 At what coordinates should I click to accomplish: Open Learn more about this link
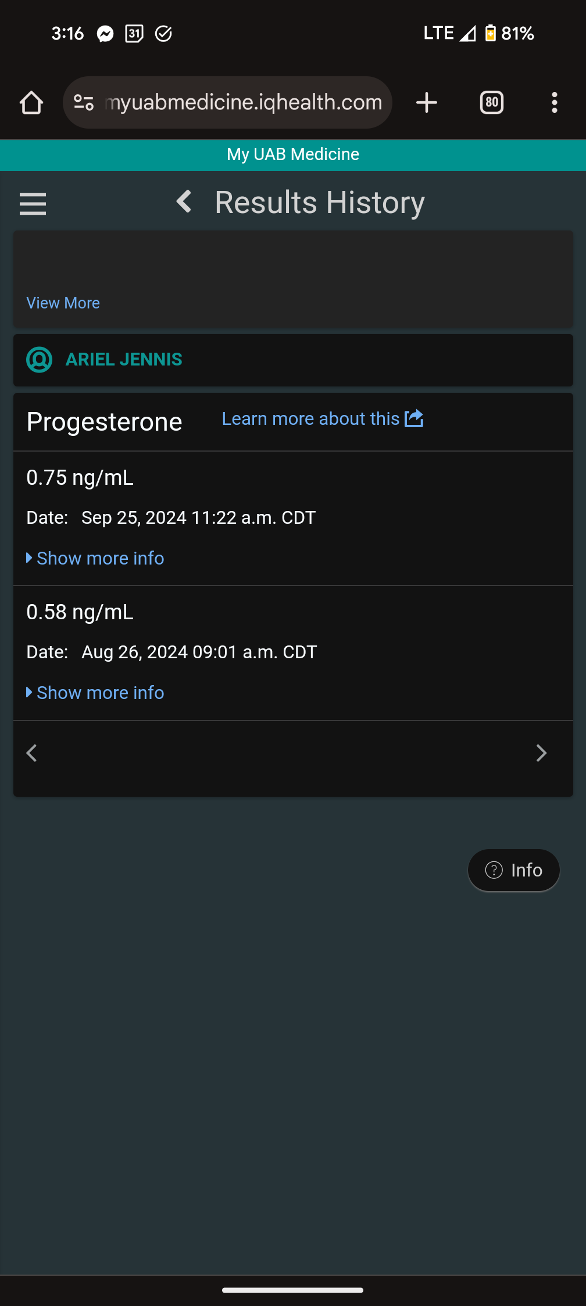pyautogui.click(x=310, y=418)
